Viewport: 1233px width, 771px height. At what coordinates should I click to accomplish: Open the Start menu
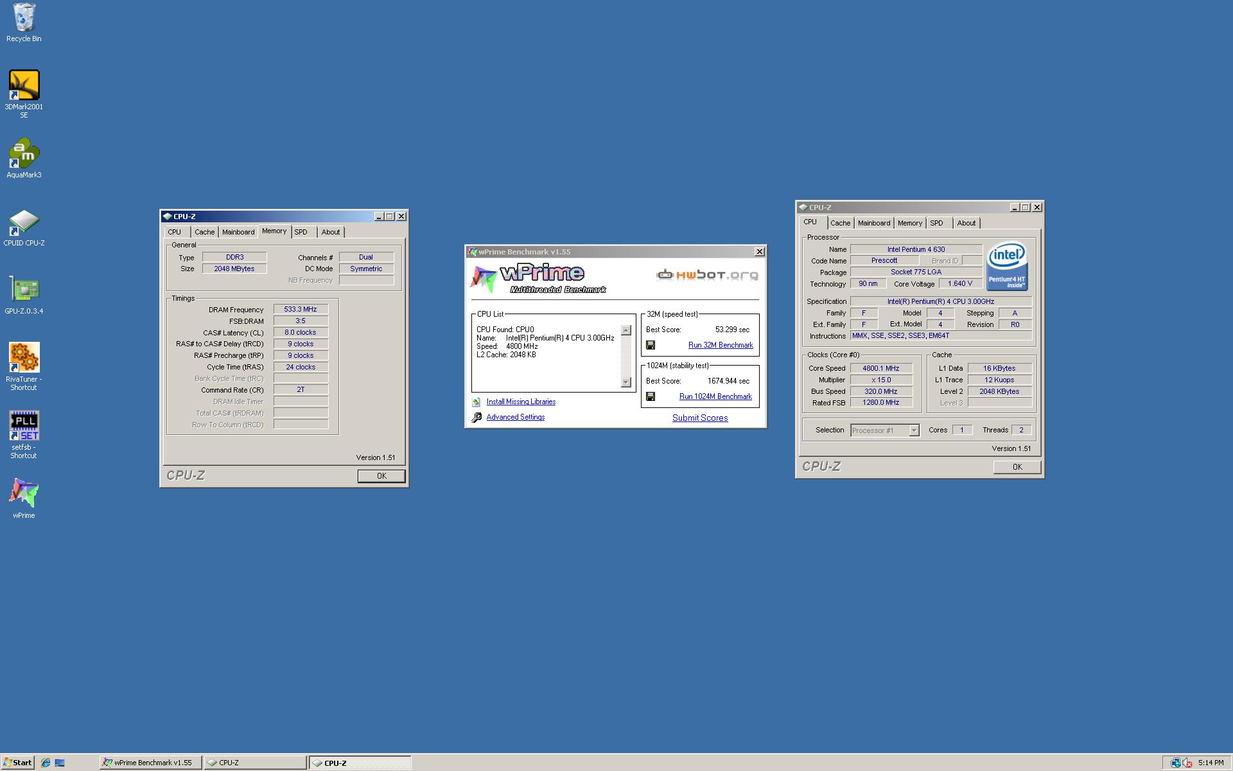click(x=17, y=763)
